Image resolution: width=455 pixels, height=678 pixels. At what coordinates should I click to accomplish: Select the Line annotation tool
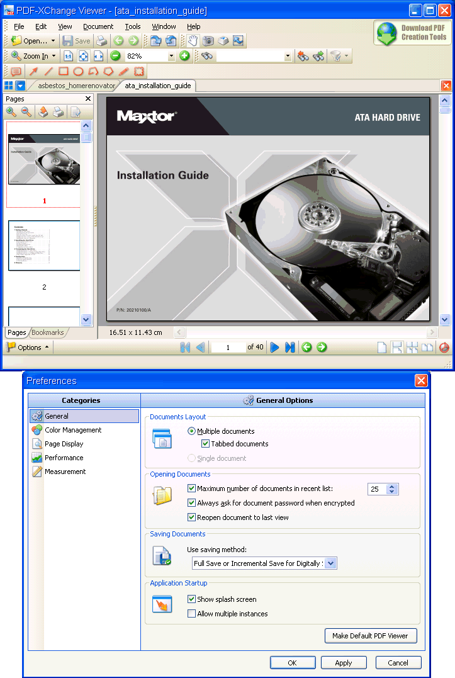[x=48, y=71]
